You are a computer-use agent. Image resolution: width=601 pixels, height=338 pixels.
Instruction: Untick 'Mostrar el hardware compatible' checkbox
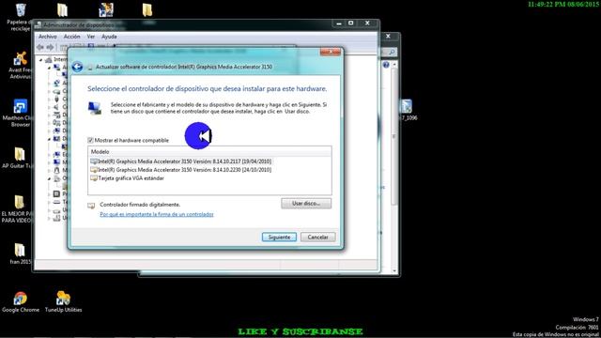click(x=90, y=140)
